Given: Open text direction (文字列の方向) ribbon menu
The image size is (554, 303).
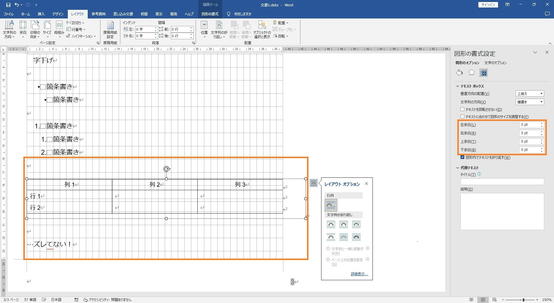Looking at the screenshot, I should [x=9, y=29].
